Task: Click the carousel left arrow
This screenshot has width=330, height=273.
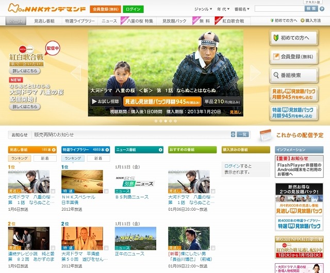Action: pyautogui.click(x=76, y=73)
